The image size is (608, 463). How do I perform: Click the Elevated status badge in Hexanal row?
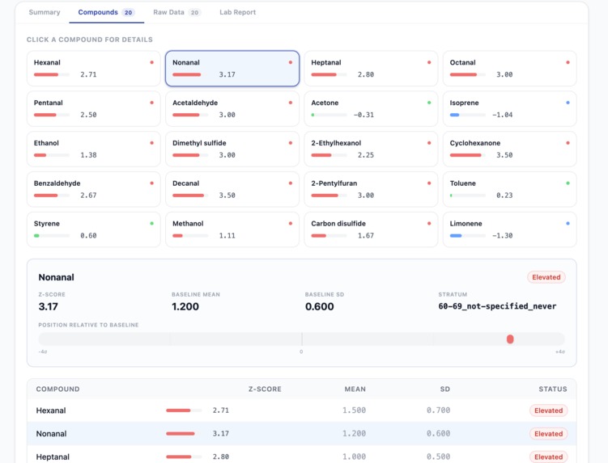point(548,410)
